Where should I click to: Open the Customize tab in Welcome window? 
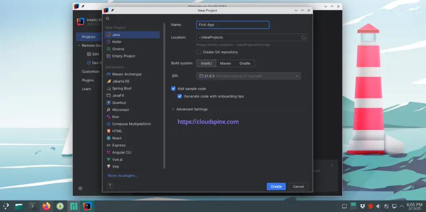90,72
